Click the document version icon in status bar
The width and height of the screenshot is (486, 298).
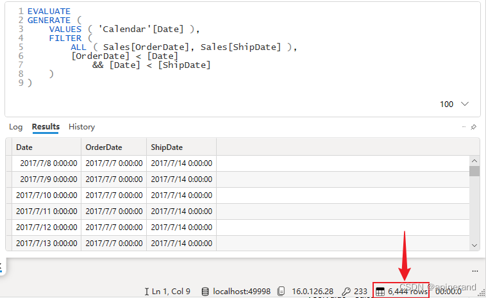[x=281, y=292]
